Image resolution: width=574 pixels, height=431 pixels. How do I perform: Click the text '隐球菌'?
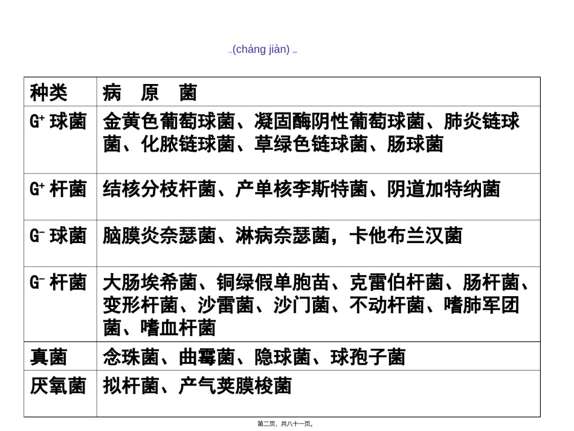coord(283,357)
